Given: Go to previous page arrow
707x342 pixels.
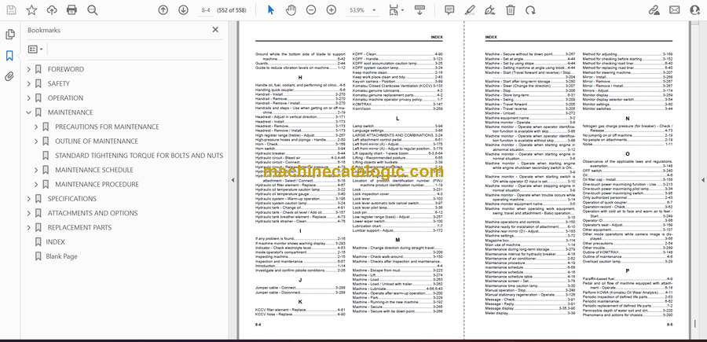Looking at the screenshot, I should point(163,10).
